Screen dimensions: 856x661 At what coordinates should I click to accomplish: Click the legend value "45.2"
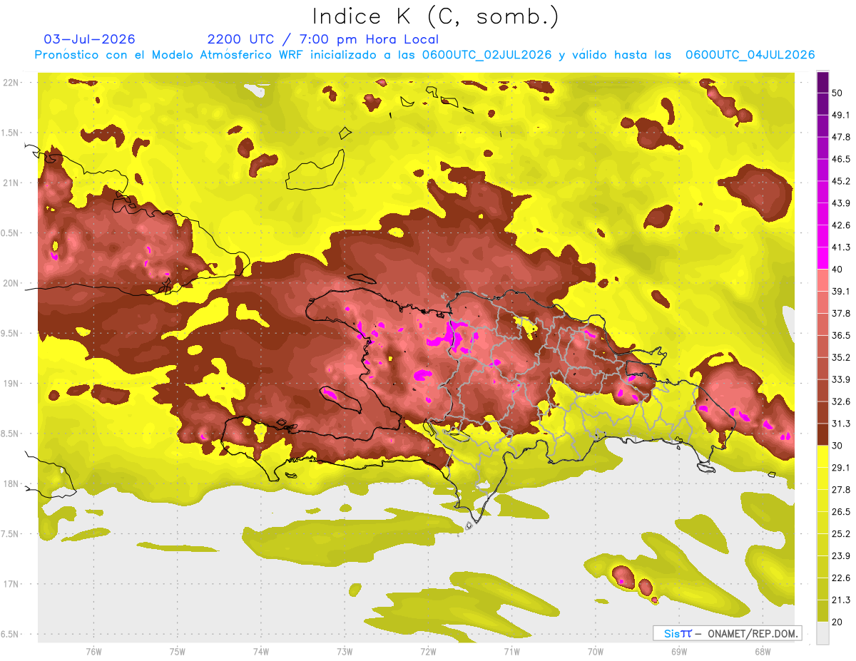pyautogui.click(x=841, y=182)
